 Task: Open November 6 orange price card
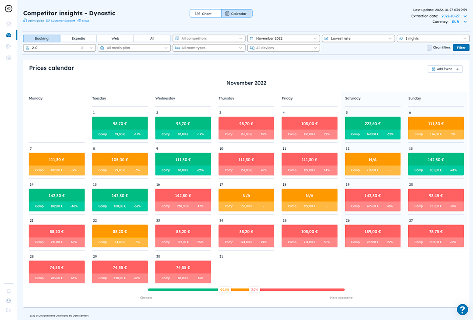click(436, 128)
